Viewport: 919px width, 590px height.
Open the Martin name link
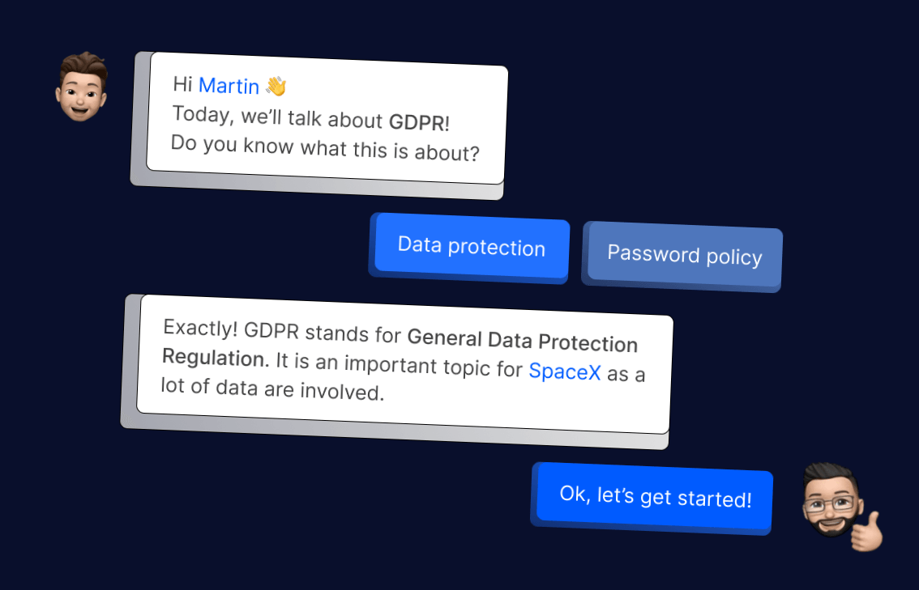coord(229,86)
